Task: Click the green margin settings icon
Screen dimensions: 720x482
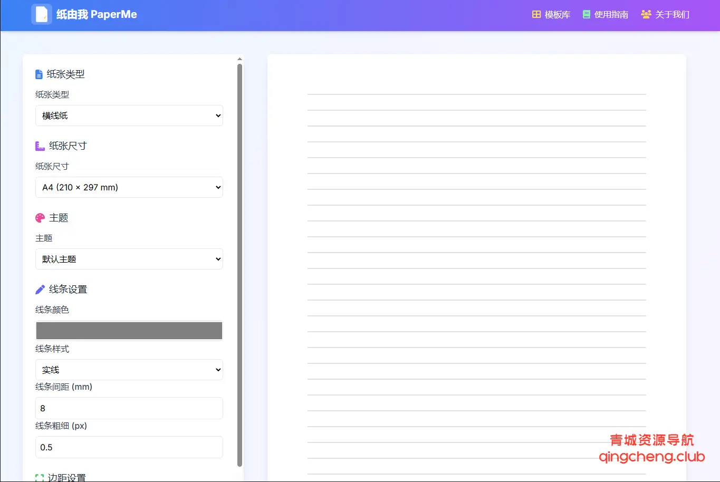Action: (40, 478)
